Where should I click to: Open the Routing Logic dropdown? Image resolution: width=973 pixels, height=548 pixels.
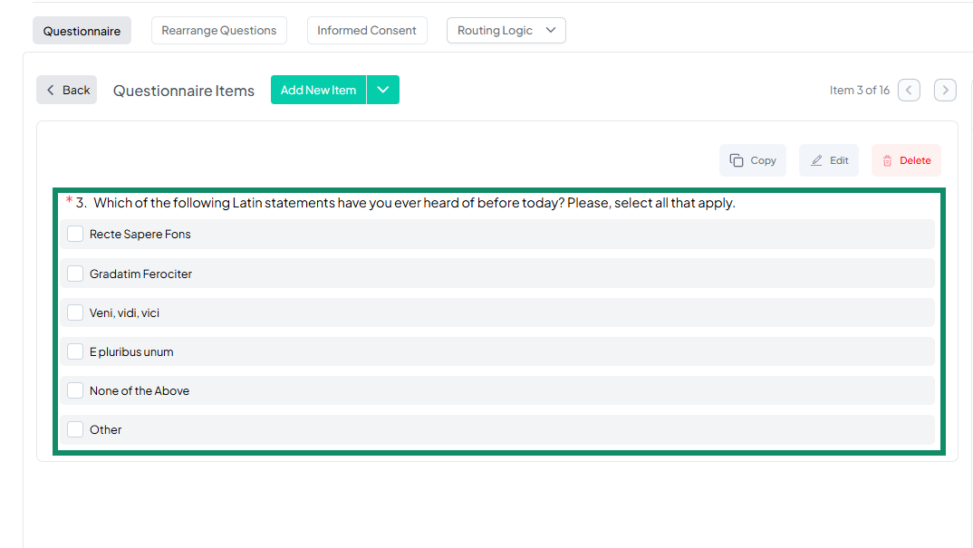coord(506,30)
